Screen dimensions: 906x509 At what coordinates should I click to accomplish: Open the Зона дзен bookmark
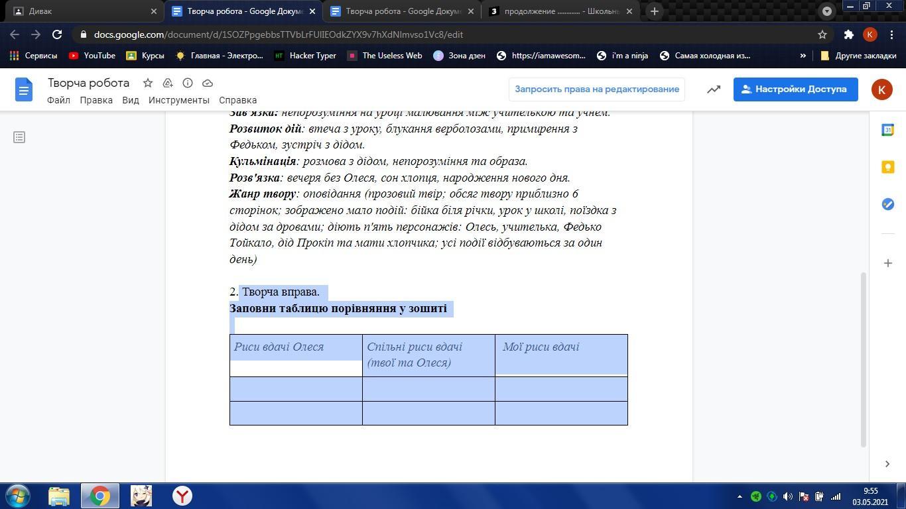[x=459, y=56]
